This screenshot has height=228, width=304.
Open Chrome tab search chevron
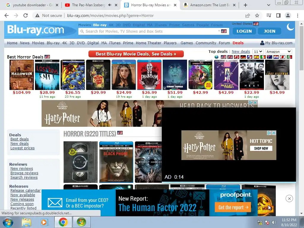click(x=268, y=5)
